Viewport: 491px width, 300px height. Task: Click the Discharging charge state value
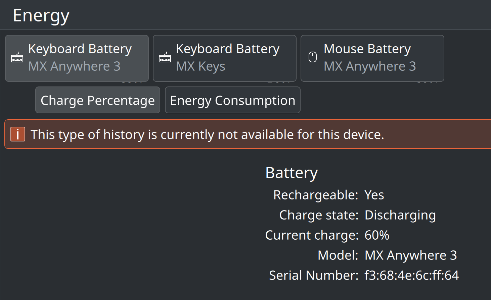coord(400,215)
